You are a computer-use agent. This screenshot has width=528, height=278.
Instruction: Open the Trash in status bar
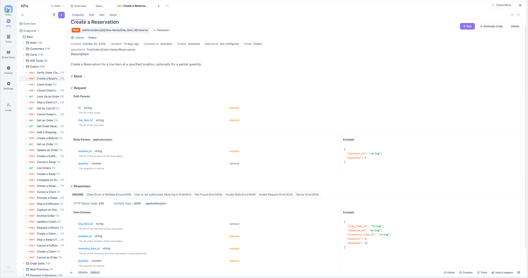coord(482,272)
